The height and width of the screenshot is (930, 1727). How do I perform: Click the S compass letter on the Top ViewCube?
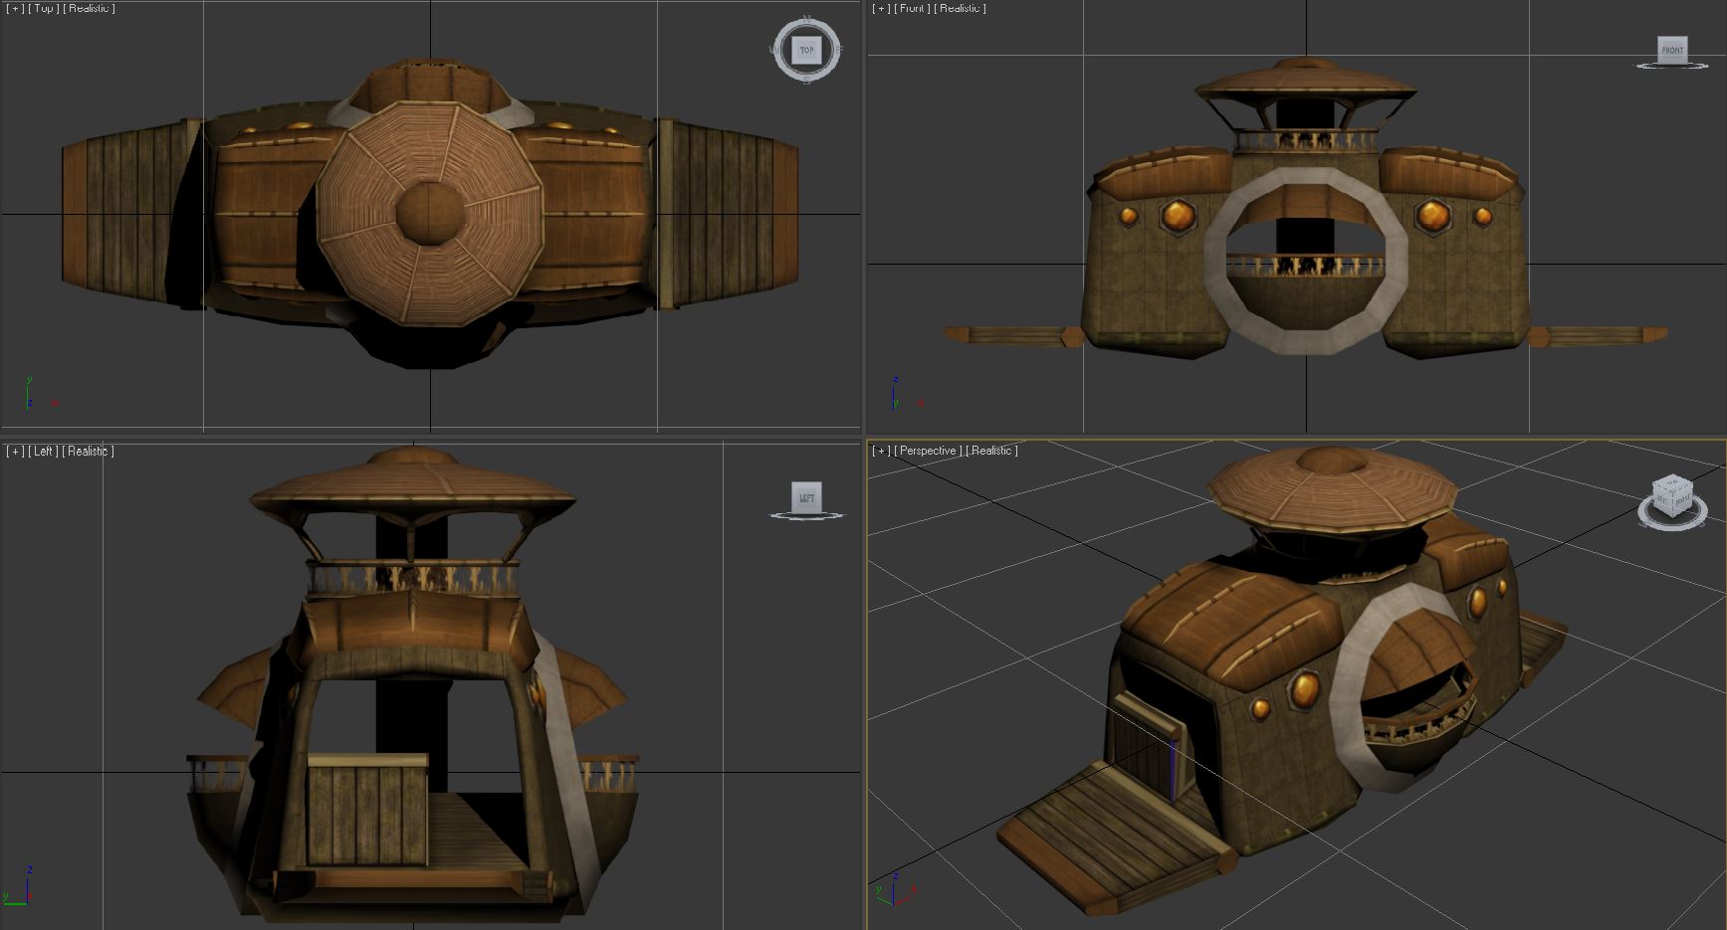806,81
